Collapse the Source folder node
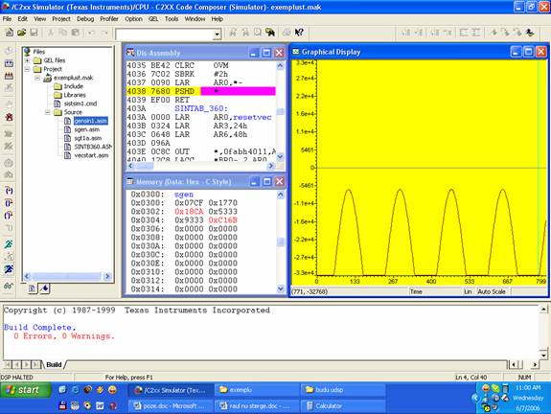This screenshot has width=551, height=414. [x=48, y=112]
